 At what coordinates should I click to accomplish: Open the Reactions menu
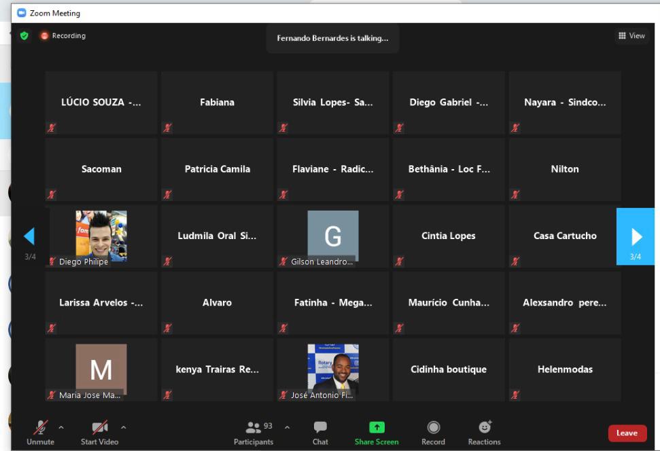pyautogui.click(x=484, y=432)
